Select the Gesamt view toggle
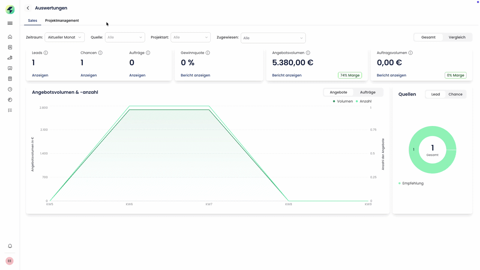Viewport: 480px width, 270px height. [x=428, y=37]
